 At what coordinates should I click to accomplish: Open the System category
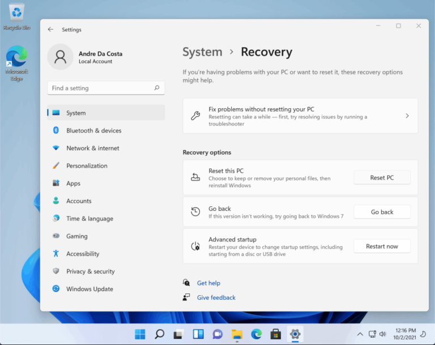[x=106, y=113]
